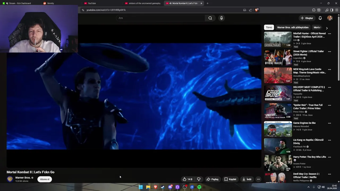This screenshot has height=191, width=340.
Task: Open YouTube account avatar menu
Action: [330, 18]
